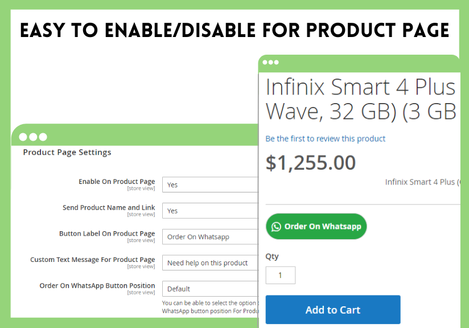Click the Add to Cart button

(x=333, y=310)
